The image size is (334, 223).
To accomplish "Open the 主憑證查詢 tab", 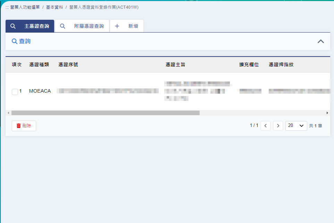I will [x=30, y=26].
